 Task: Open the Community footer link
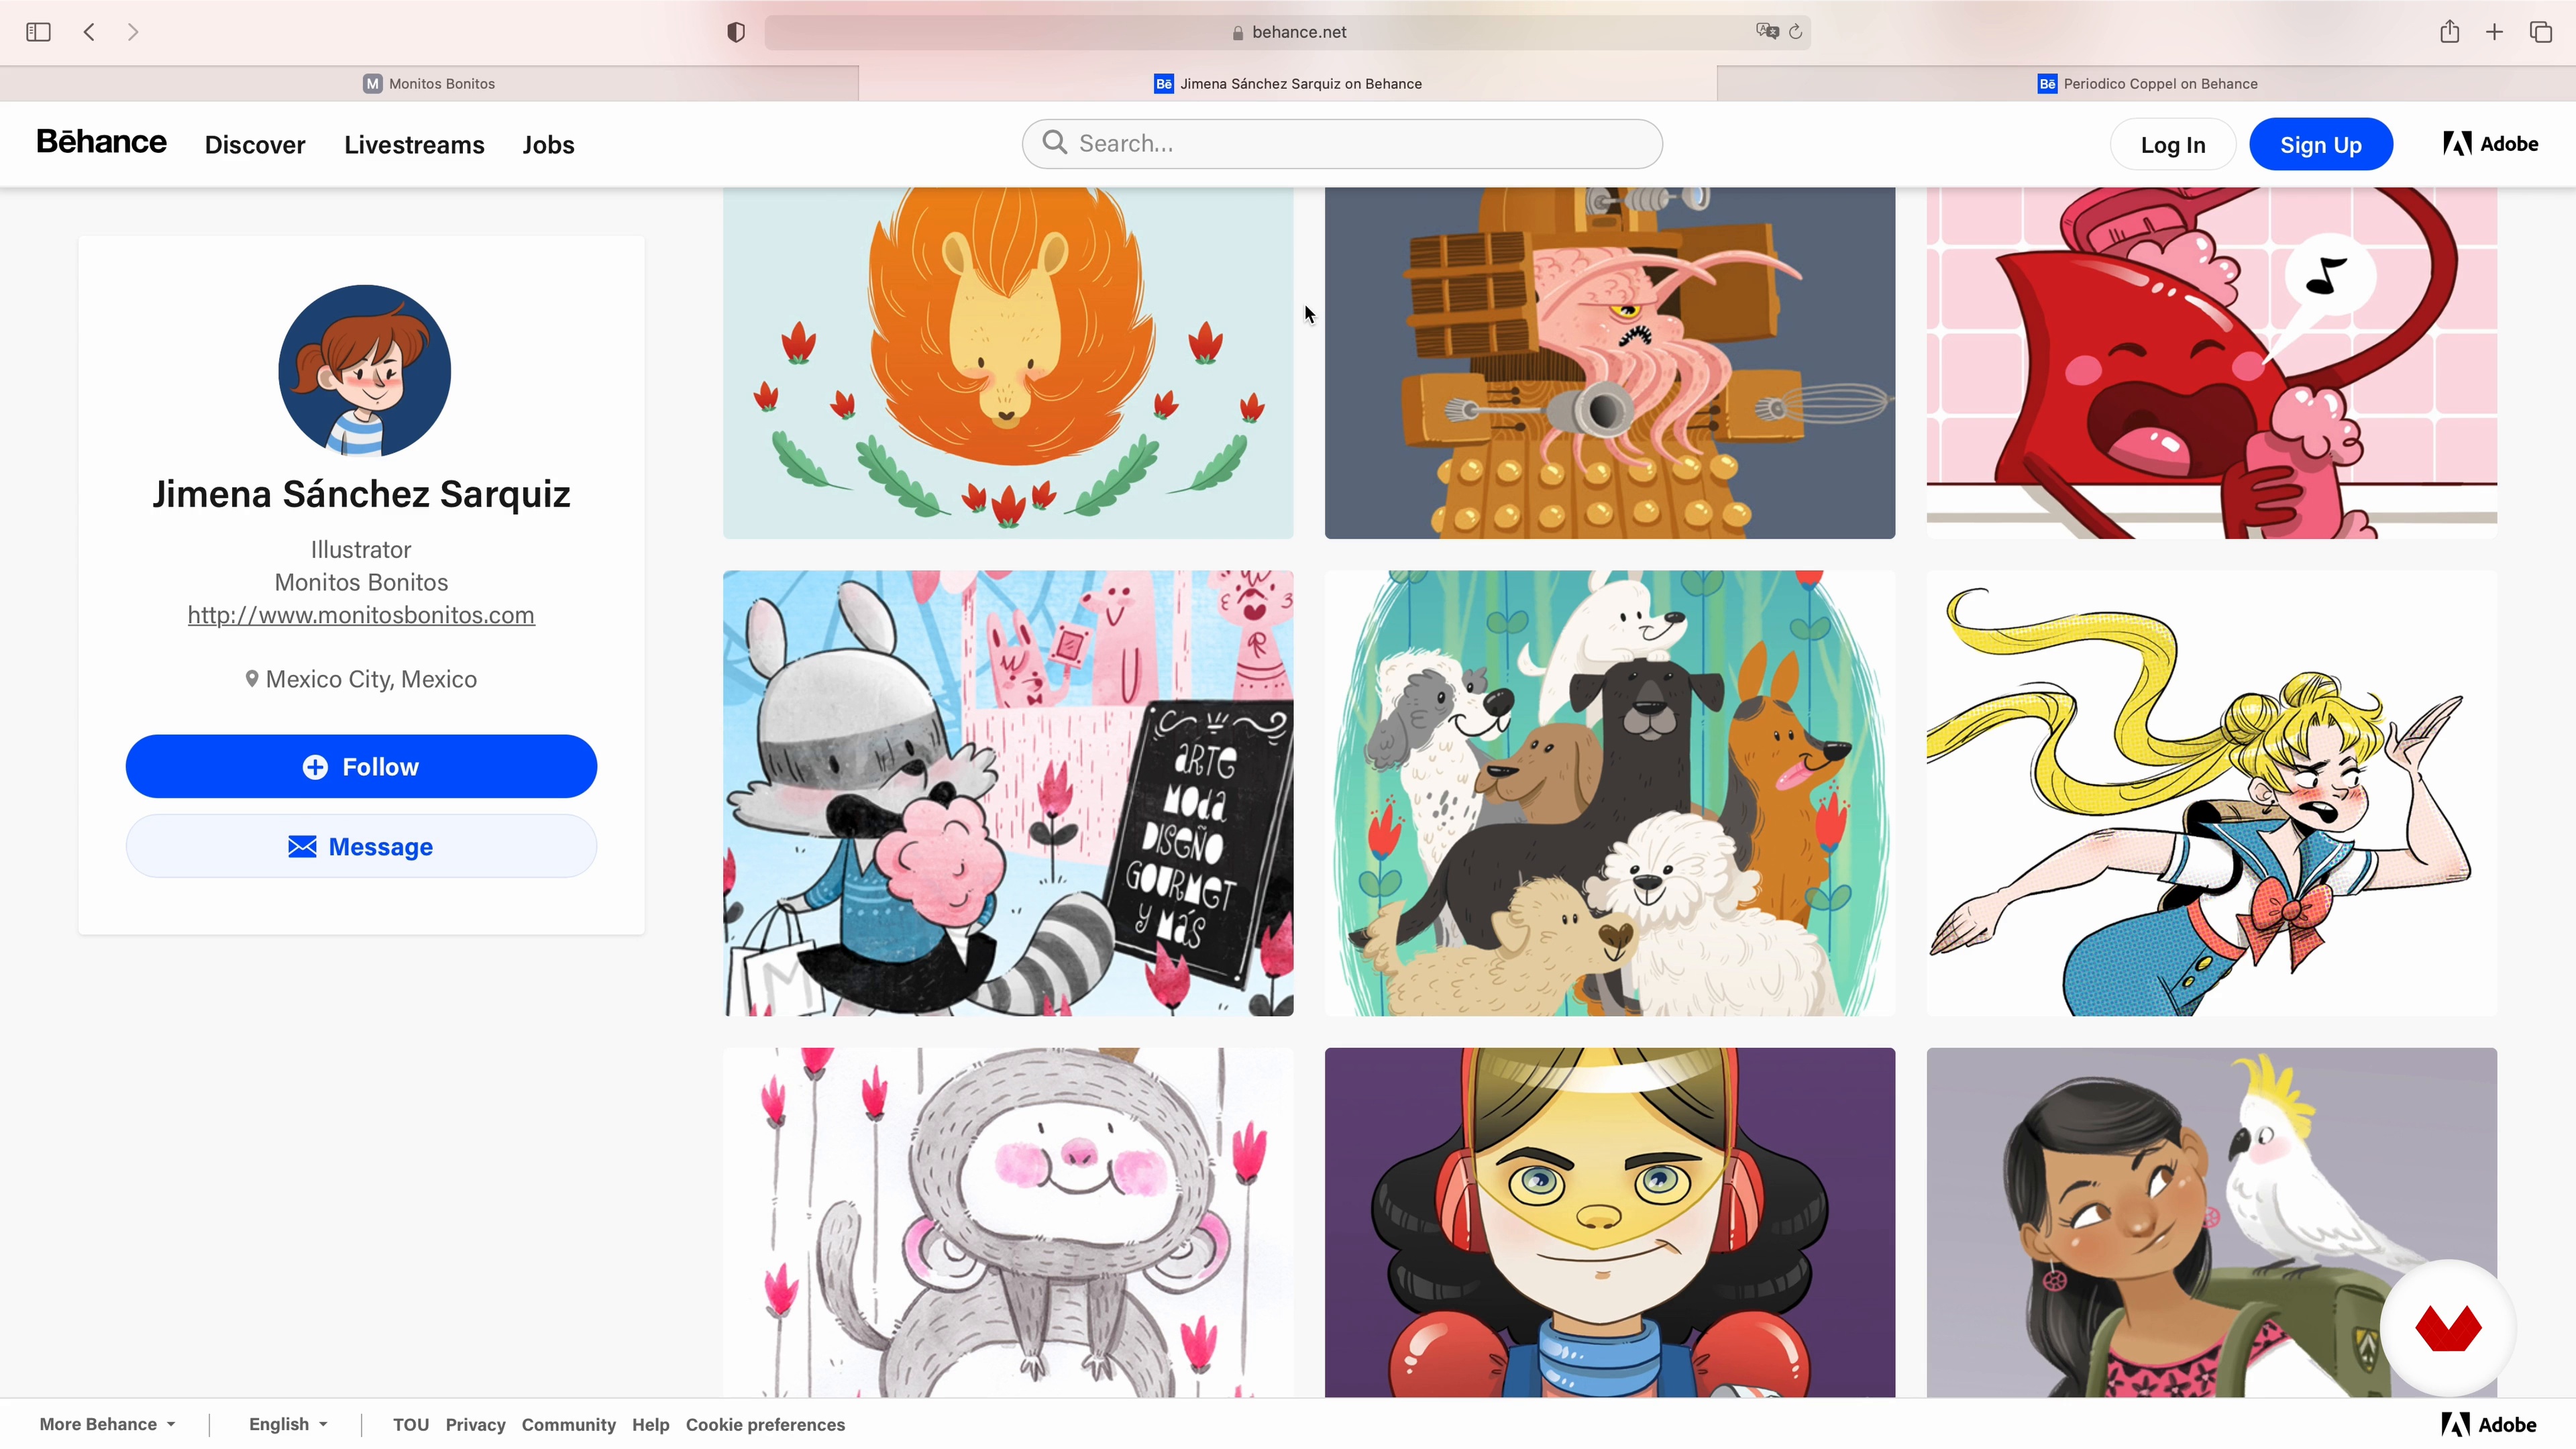point(568,1425)
